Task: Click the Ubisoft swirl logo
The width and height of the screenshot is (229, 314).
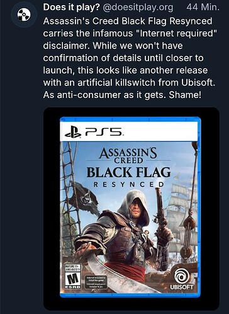Action: (182, 276)
